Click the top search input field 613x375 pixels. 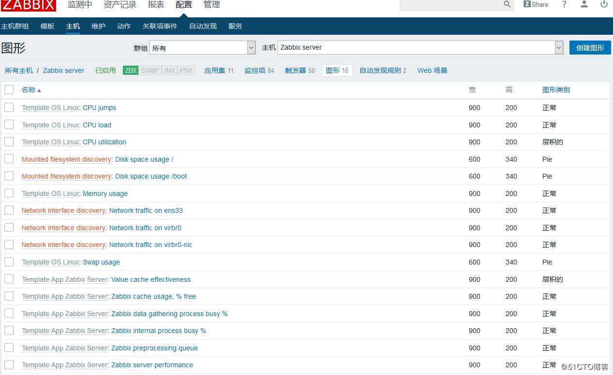(450, 5)
